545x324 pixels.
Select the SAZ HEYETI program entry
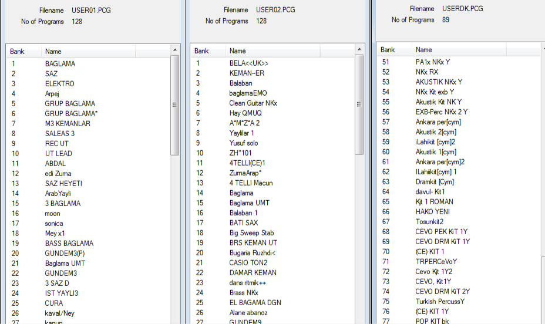pos(63,184)
